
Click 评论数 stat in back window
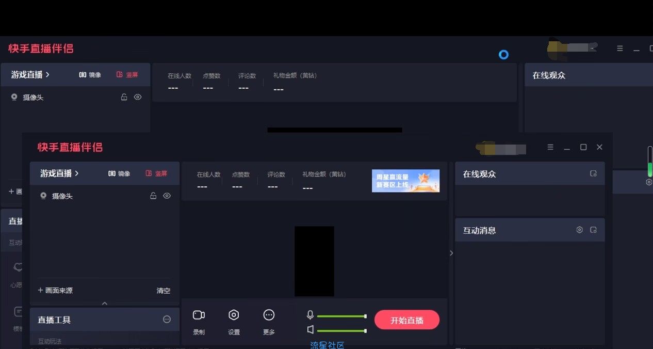tap(247, 81)
